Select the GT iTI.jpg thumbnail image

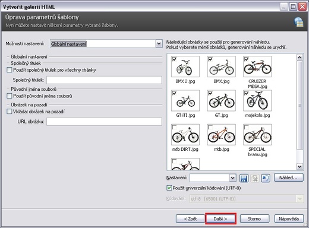pyautogui.click(x=185, y=100)
